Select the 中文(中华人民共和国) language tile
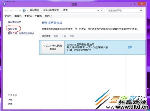 pos(53,47)
